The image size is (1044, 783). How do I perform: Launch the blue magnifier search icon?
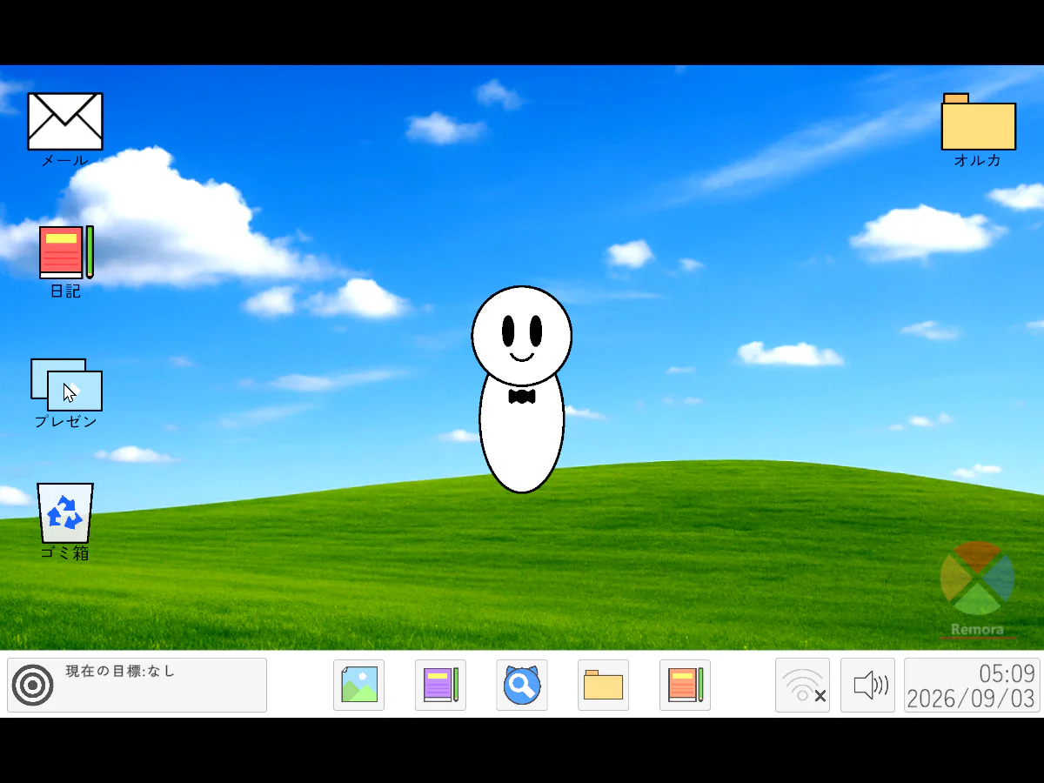point(522,685)
